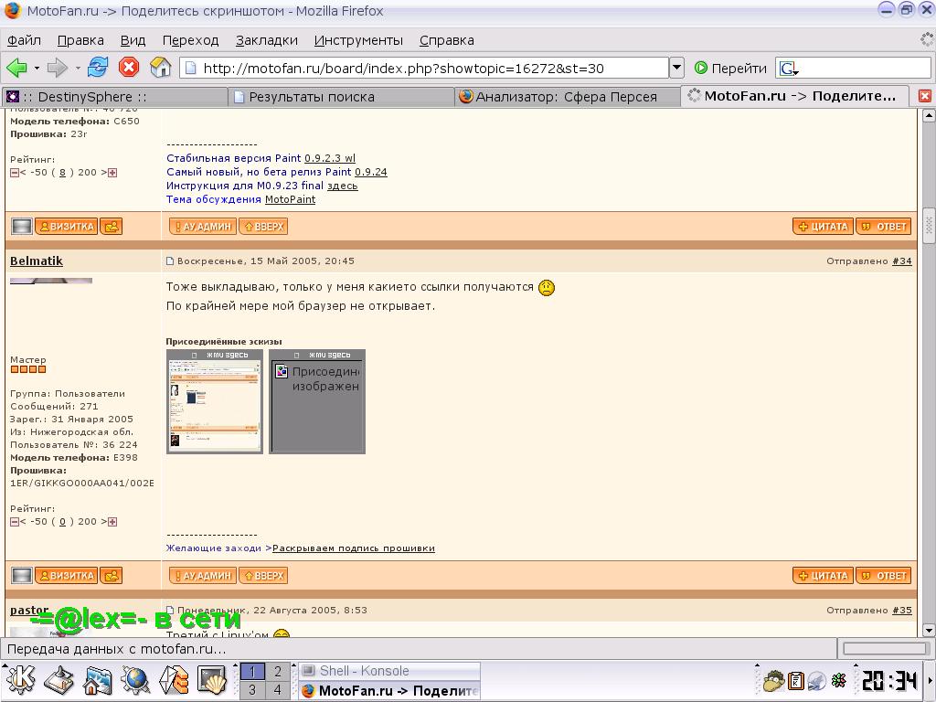
Task: Open the Back button history dropdown
Action: coord(37,68)
